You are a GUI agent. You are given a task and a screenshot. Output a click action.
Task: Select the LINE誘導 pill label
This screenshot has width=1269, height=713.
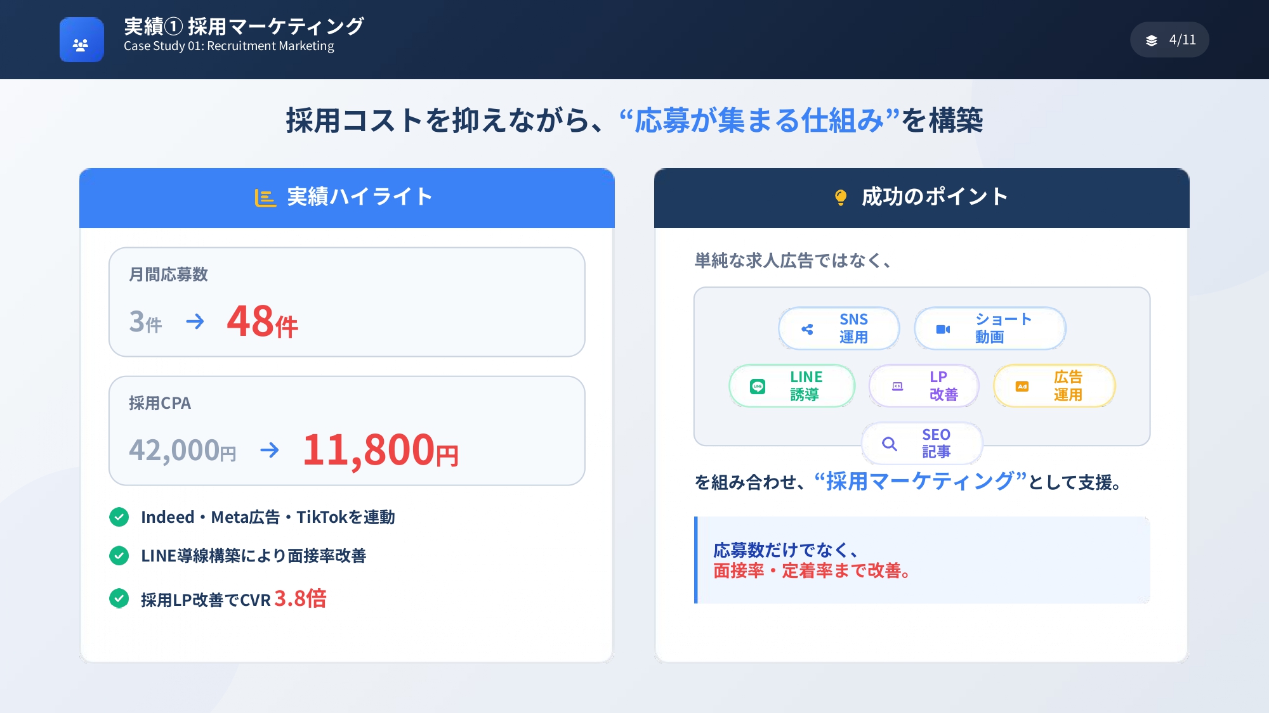806,386
